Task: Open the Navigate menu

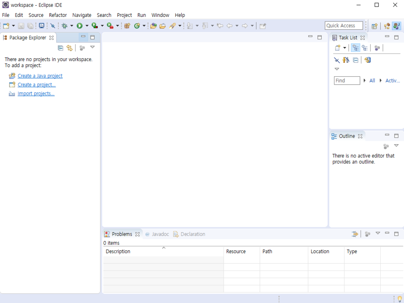Action: click(x=82, y=15)
